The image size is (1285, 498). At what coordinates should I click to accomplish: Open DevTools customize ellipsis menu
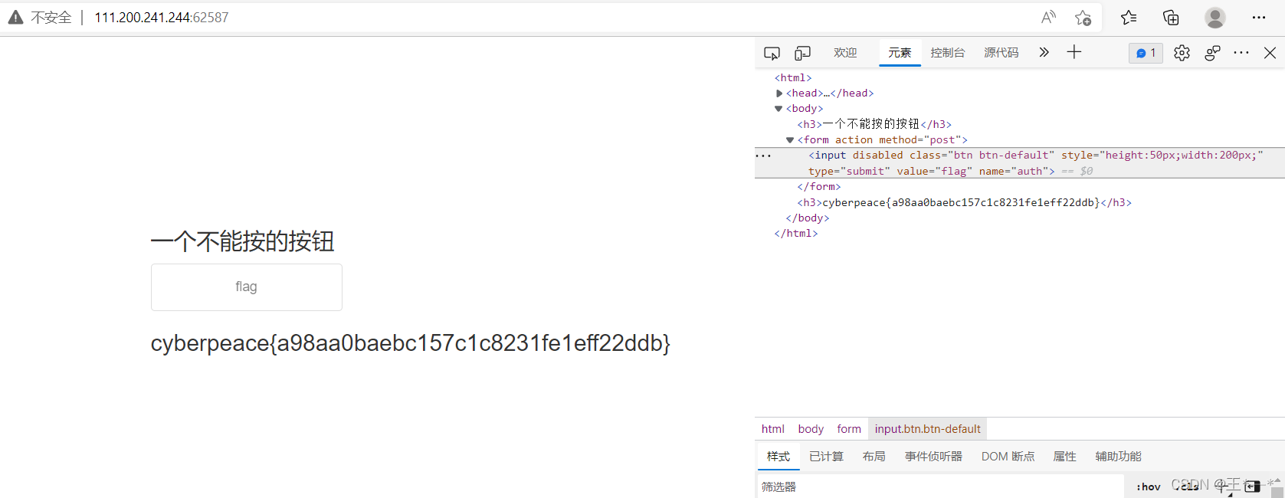pos(1241,53)
